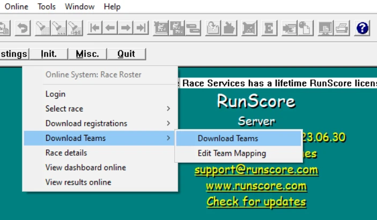
Task: Click the last of three window-layout icons
Action: coord(193,28)
